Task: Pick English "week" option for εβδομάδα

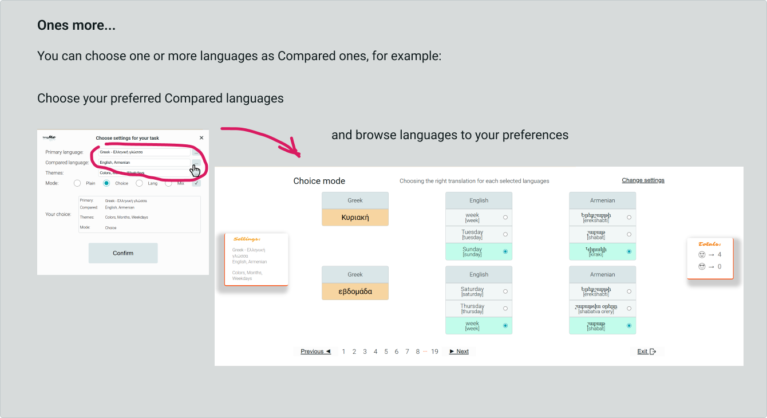Action: (479, 326)
